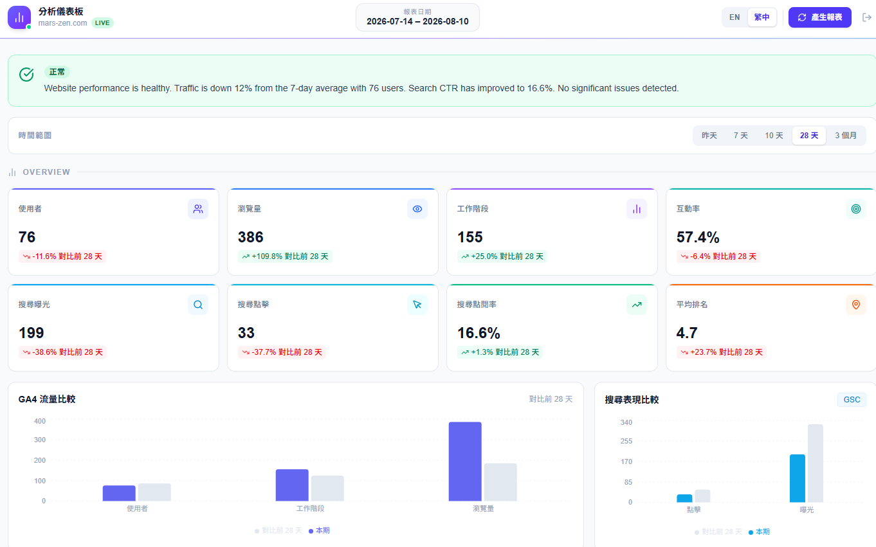Click the map pin icon on 平均排名 card
The image size is (876, 547).
pos(856,305)
